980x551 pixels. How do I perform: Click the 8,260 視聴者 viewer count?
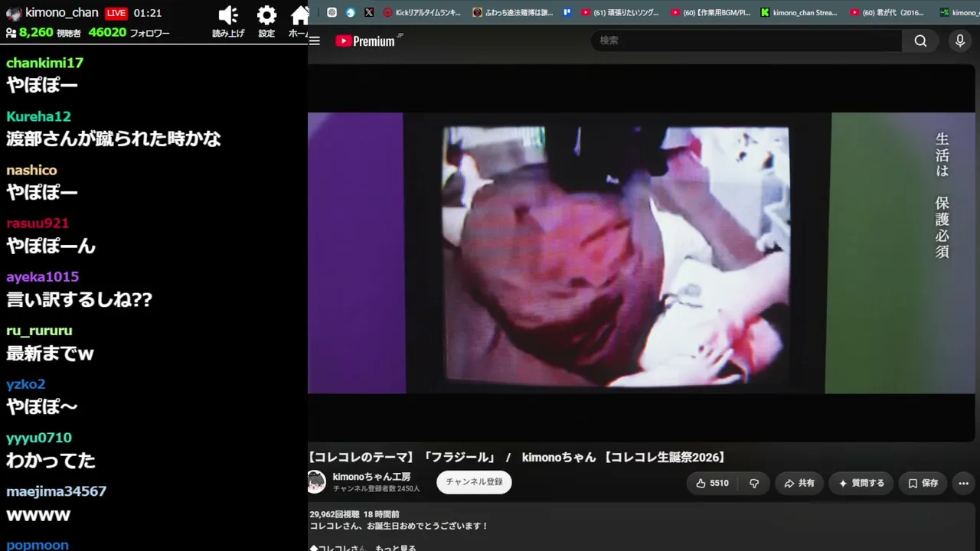[50, 33]
